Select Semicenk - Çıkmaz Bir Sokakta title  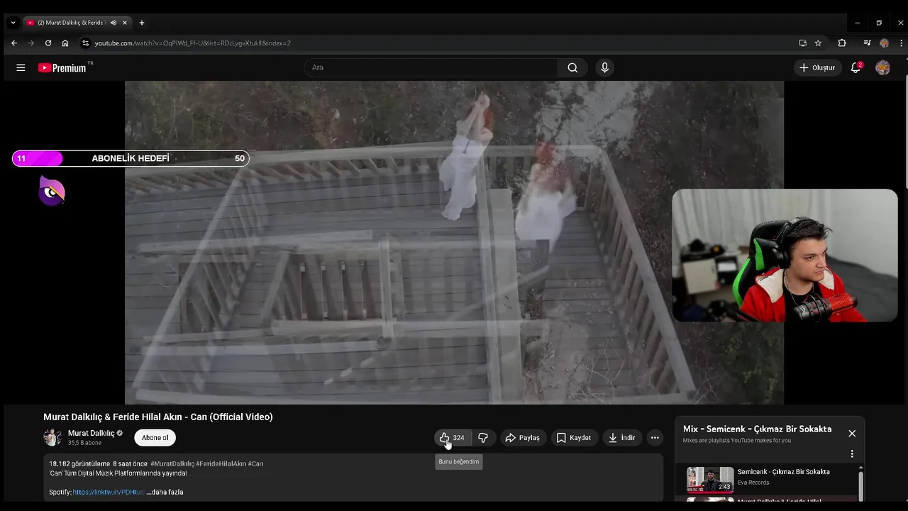783,472
